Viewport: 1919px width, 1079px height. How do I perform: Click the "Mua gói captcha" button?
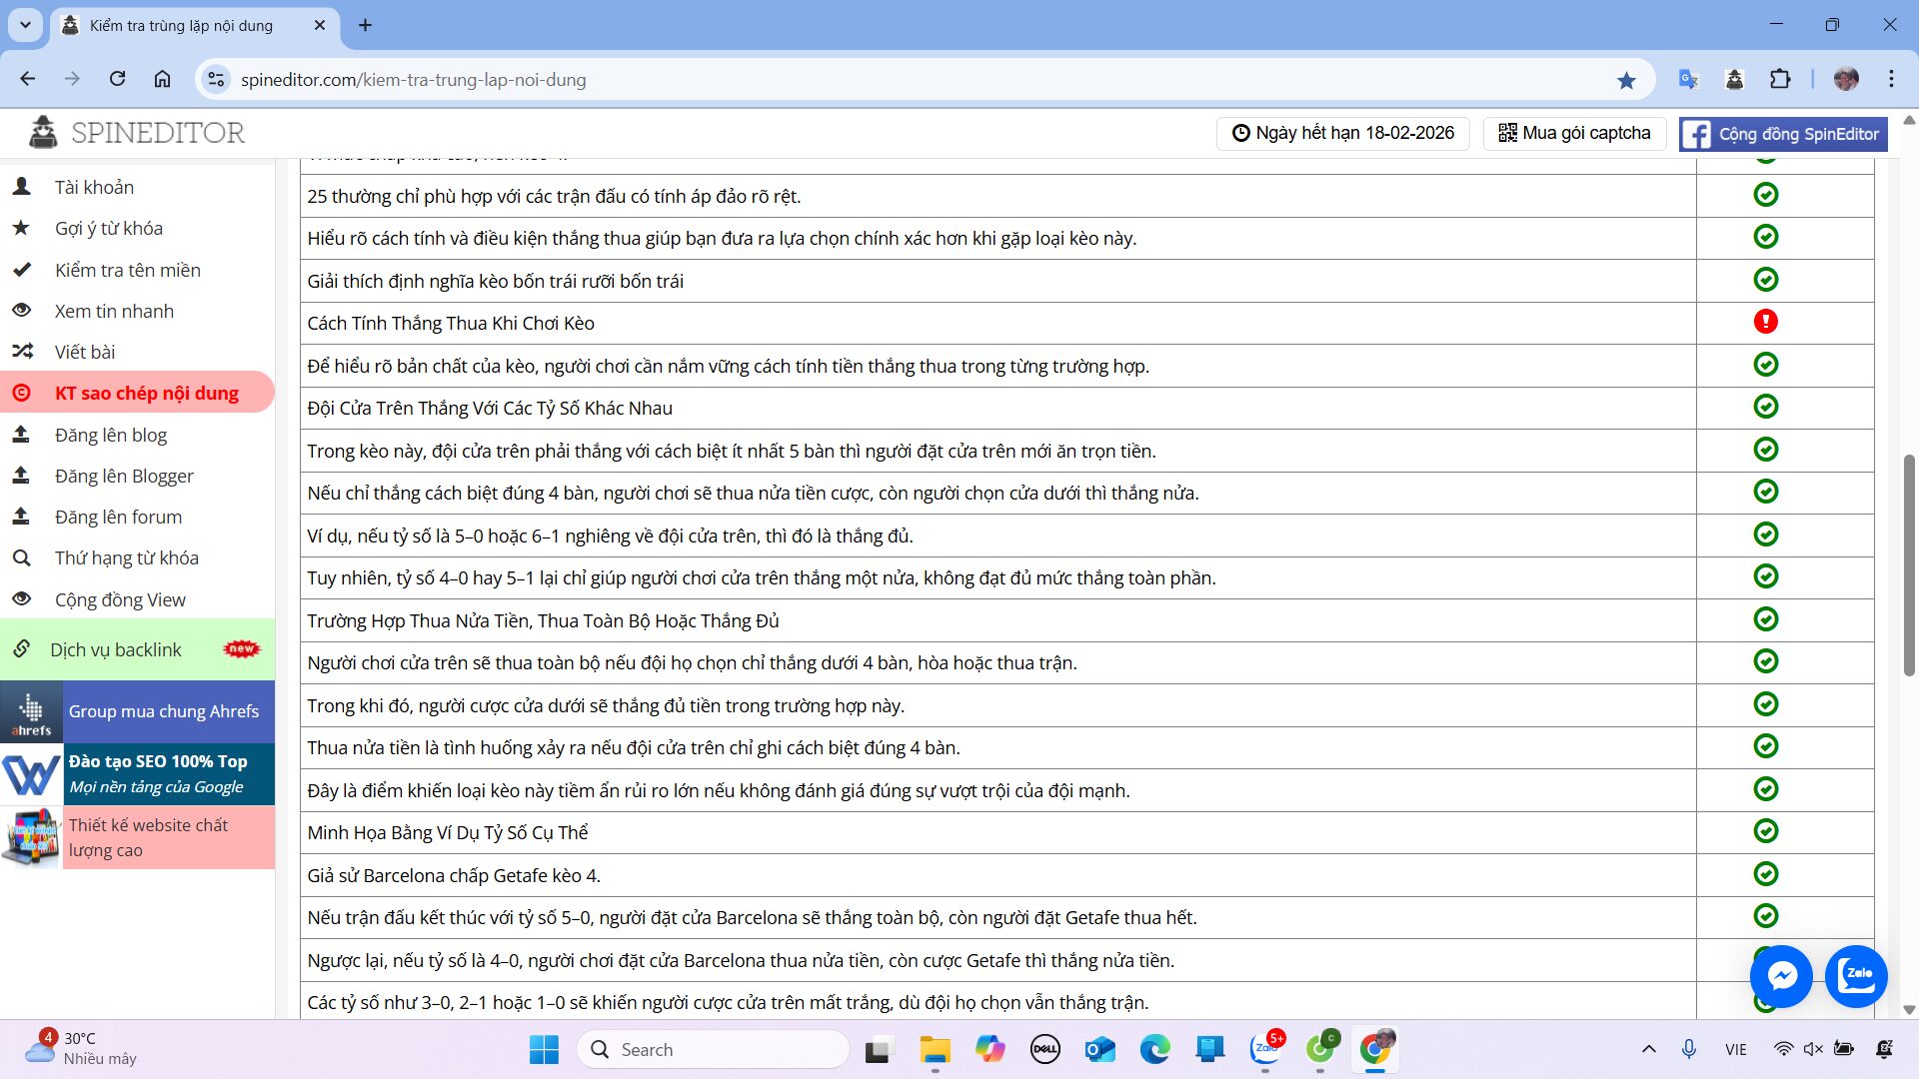pyautogui.click(x=1573, y=133)
